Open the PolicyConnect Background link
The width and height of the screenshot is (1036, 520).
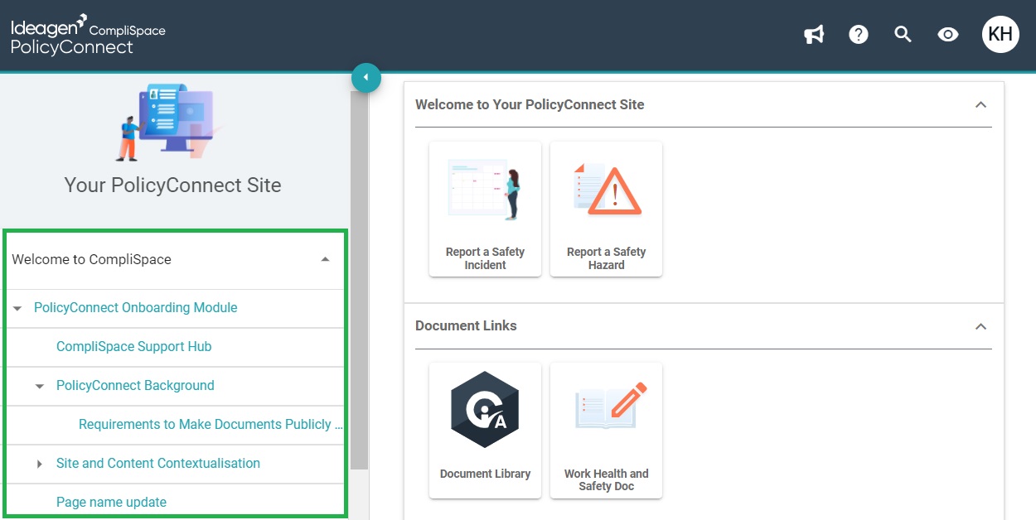[135, 385]
